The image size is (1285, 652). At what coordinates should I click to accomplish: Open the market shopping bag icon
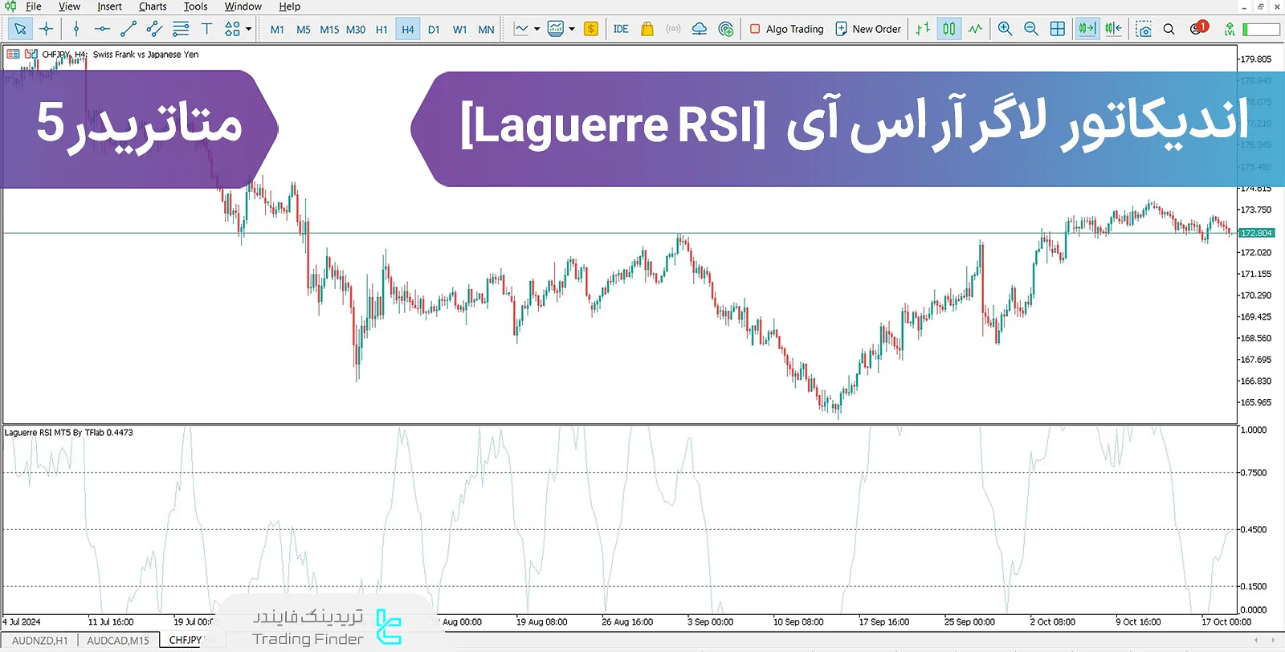[647, 29]
